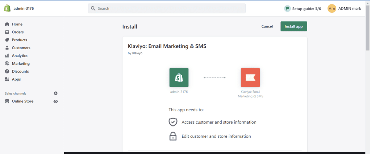The image size is (371, 154).
Task: Open Marketing in the sidebar
Action: click(21, 64)
